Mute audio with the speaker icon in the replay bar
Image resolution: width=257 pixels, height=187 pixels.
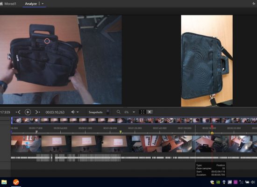(73, 112)
